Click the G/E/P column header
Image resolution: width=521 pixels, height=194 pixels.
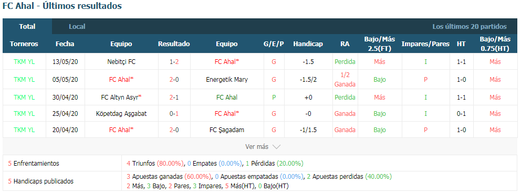tap(274, 44)
